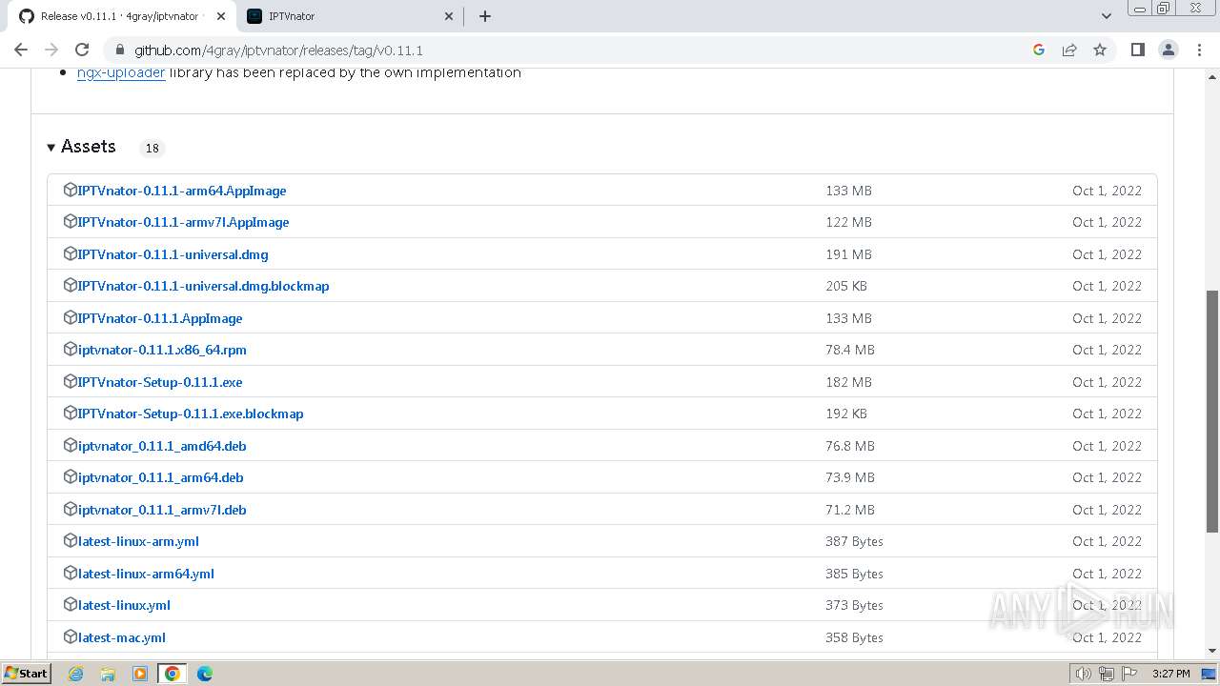Download iptvnator-0.11.1.x86_64.rpm

click(162, 350)
